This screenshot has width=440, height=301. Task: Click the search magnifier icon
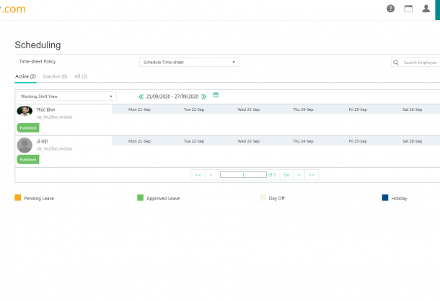pyautogui.click(x=397, y=63)
